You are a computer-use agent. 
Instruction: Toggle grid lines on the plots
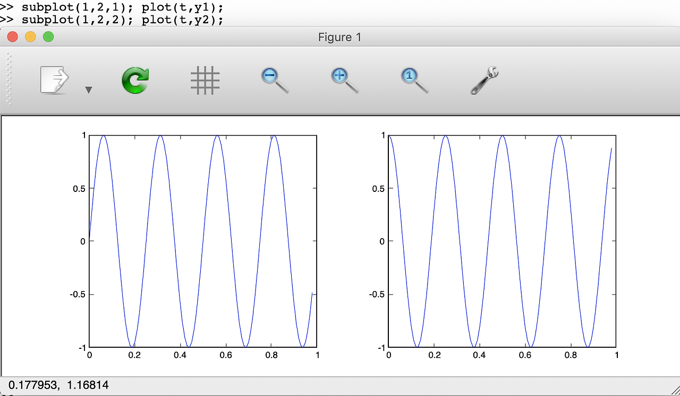pyautogui.click(x=205, y=80)
